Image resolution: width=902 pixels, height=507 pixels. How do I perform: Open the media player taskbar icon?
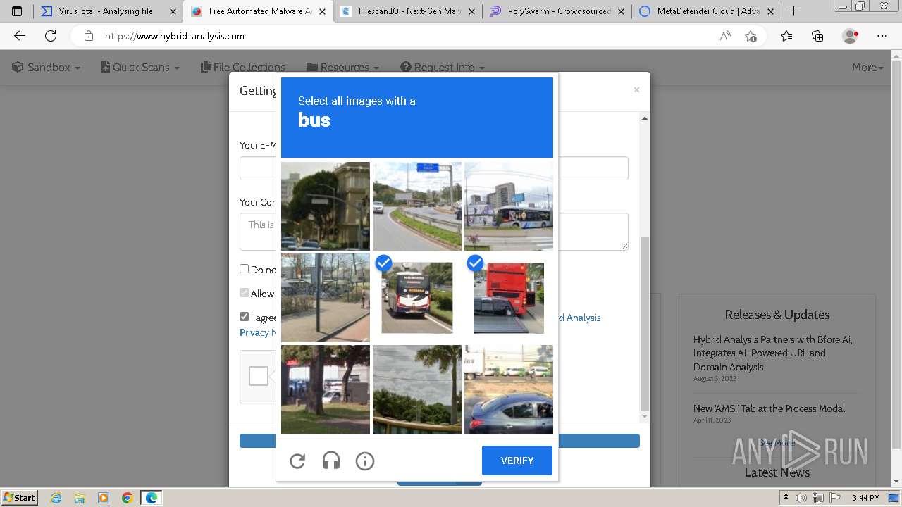coord(104,498)
